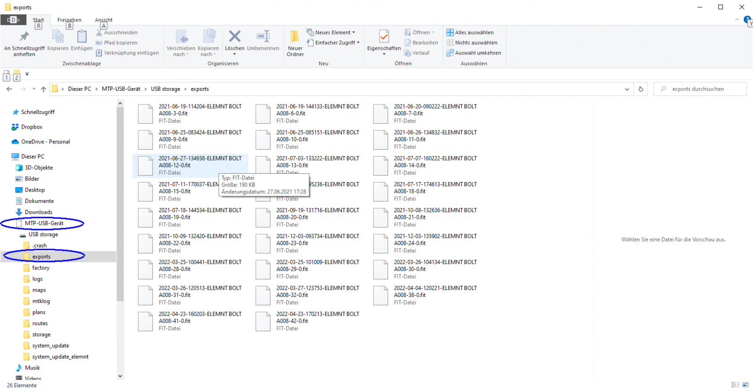Viewport: 753px width, 391px height.
Task: Select the routes folder in the tree
Action: pyautogui.click(x=40, y=324)
